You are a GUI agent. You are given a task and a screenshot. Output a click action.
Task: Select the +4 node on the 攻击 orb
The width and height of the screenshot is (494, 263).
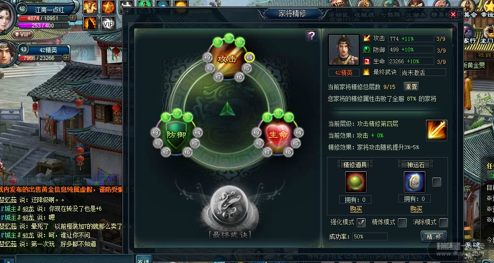249,57
